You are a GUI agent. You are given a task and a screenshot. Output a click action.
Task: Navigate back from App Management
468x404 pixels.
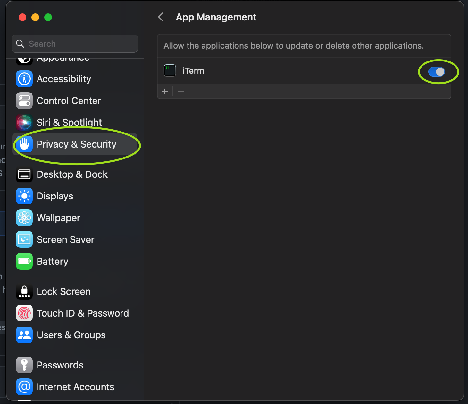pos(161,17)
